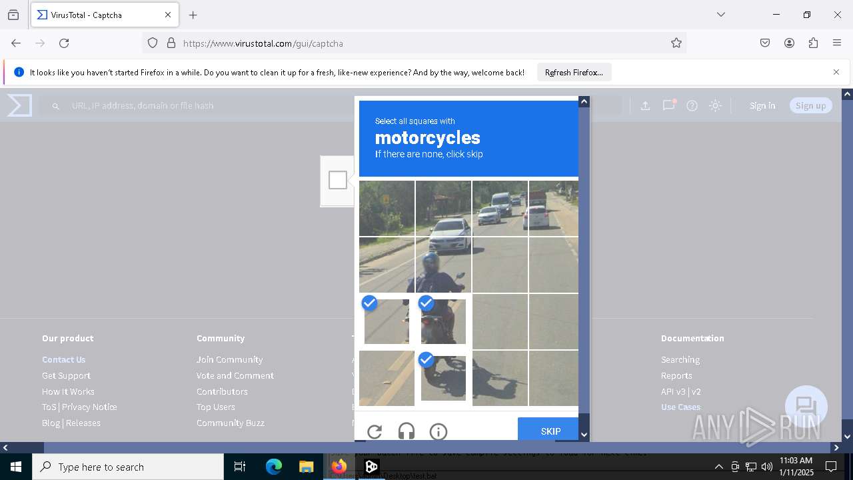853x480 pixels.
Task: Deselect the checked tile left of motorcycle
Action: click(x=387, y=321)
